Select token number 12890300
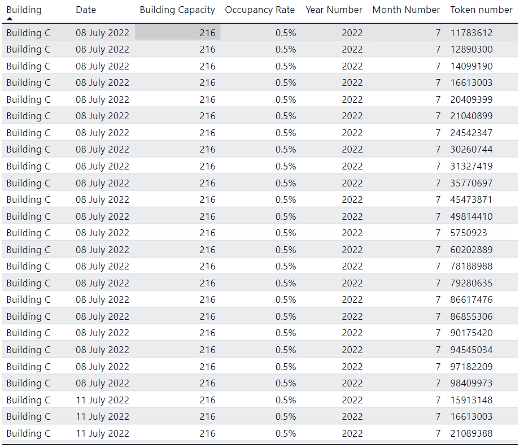 point(471,50)
